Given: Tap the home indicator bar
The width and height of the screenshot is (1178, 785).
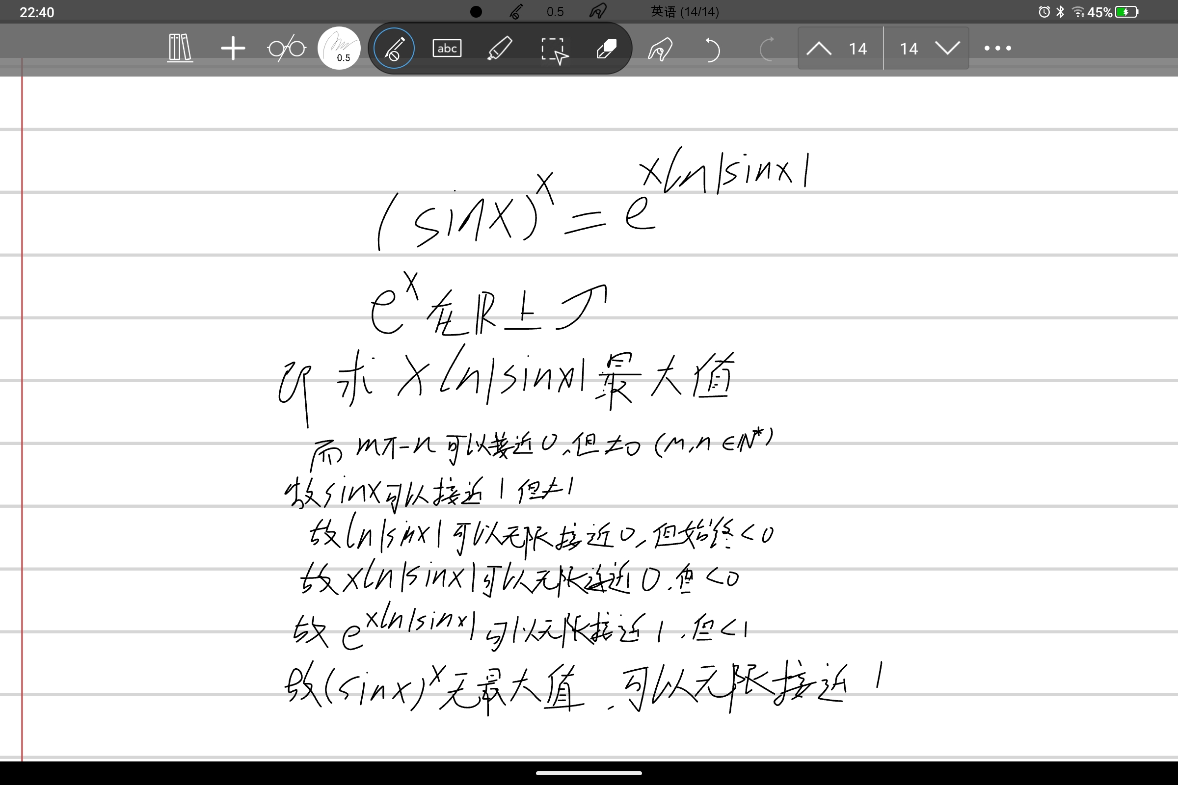Looking at the screenshot, I should coord(589,773).
